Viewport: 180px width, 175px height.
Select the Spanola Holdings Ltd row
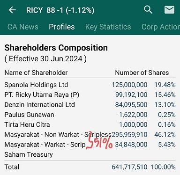tap(90, 85)
